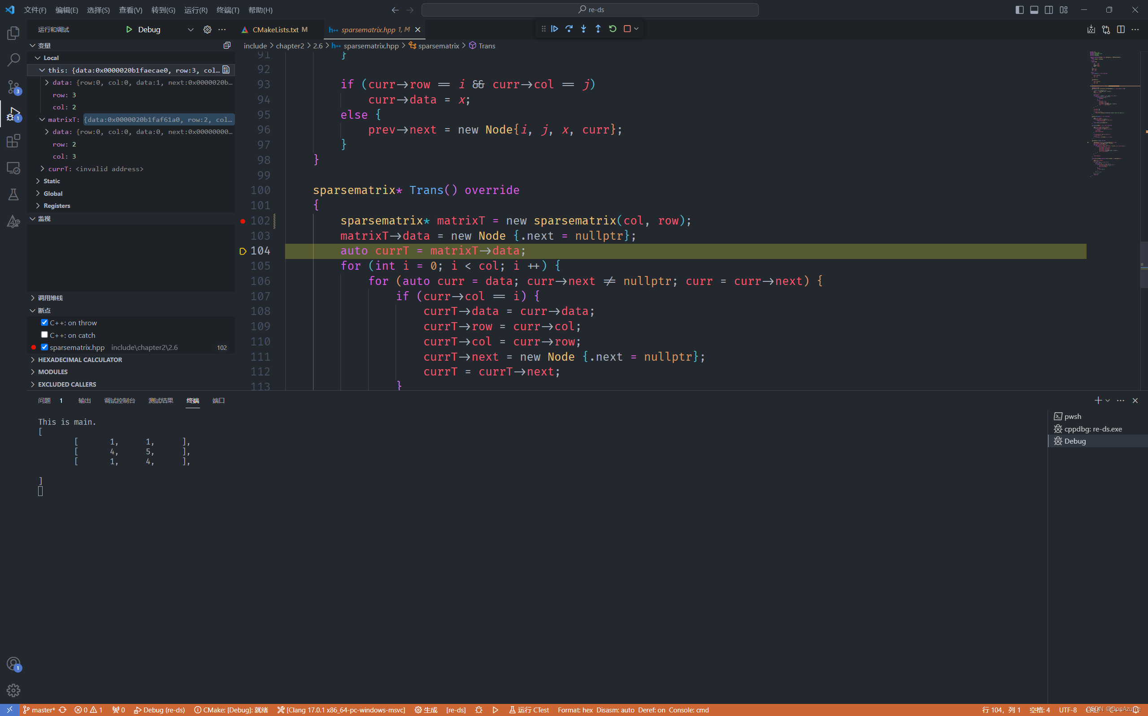Open the Testing (beaker) view in sidebar
Viewport: 1148px width, 716px height.
click(x=13, y=194)
